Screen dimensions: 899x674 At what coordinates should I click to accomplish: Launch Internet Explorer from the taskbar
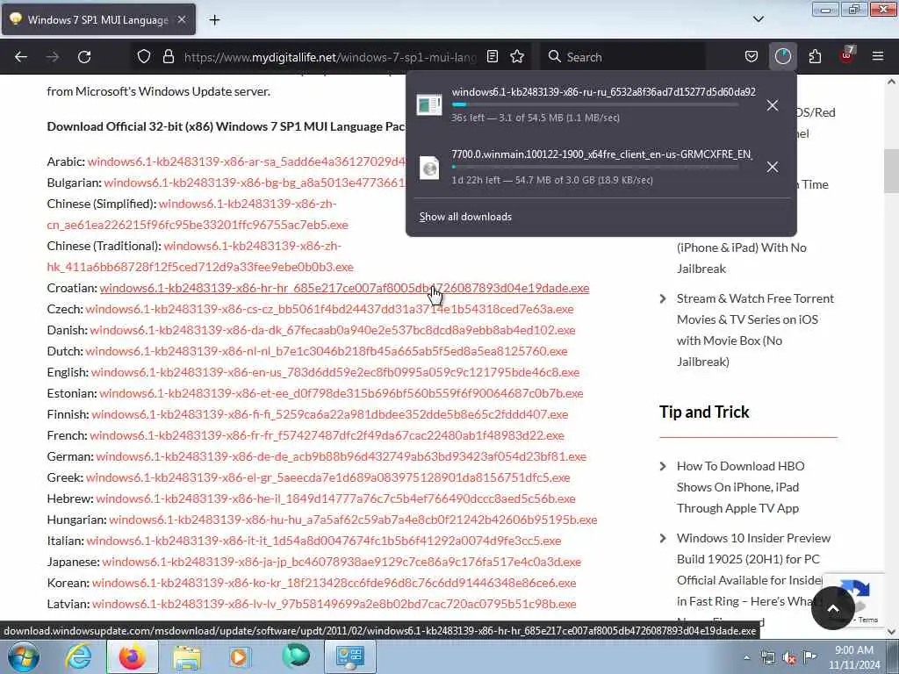78,656
